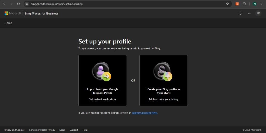Image resolution: width=266 pixels, height=133 pixels.
Task: Open Privacy and Cookies footer link
Action: click(x=14, y=130)
